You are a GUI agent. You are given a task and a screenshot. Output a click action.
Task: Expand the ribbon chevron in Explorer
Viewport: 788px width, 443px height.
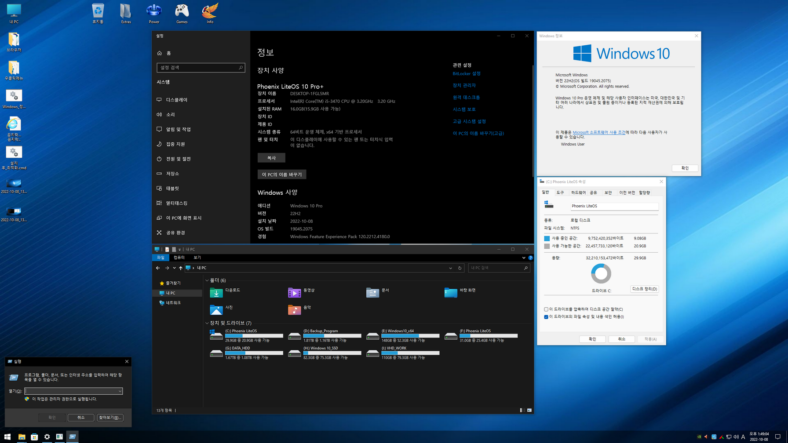coord(524,258)
